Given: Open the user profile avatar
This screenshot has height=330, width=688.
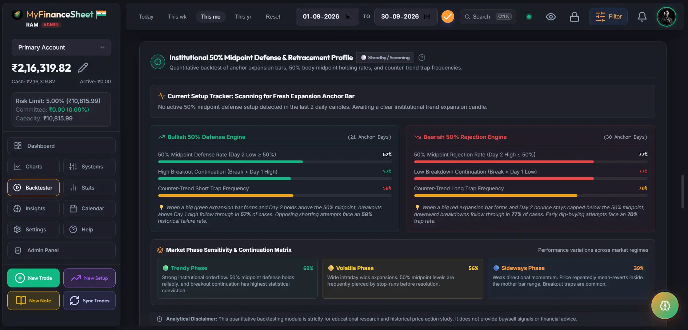Looking at the screenshot, I should 667,17.
